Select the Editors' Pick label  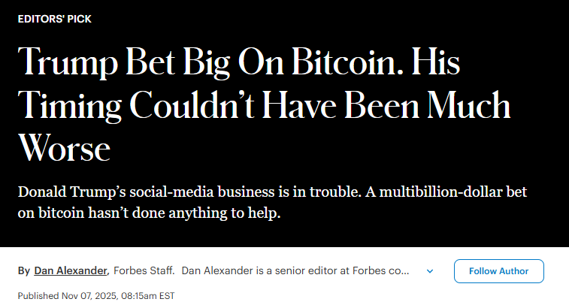pos(55,19)
